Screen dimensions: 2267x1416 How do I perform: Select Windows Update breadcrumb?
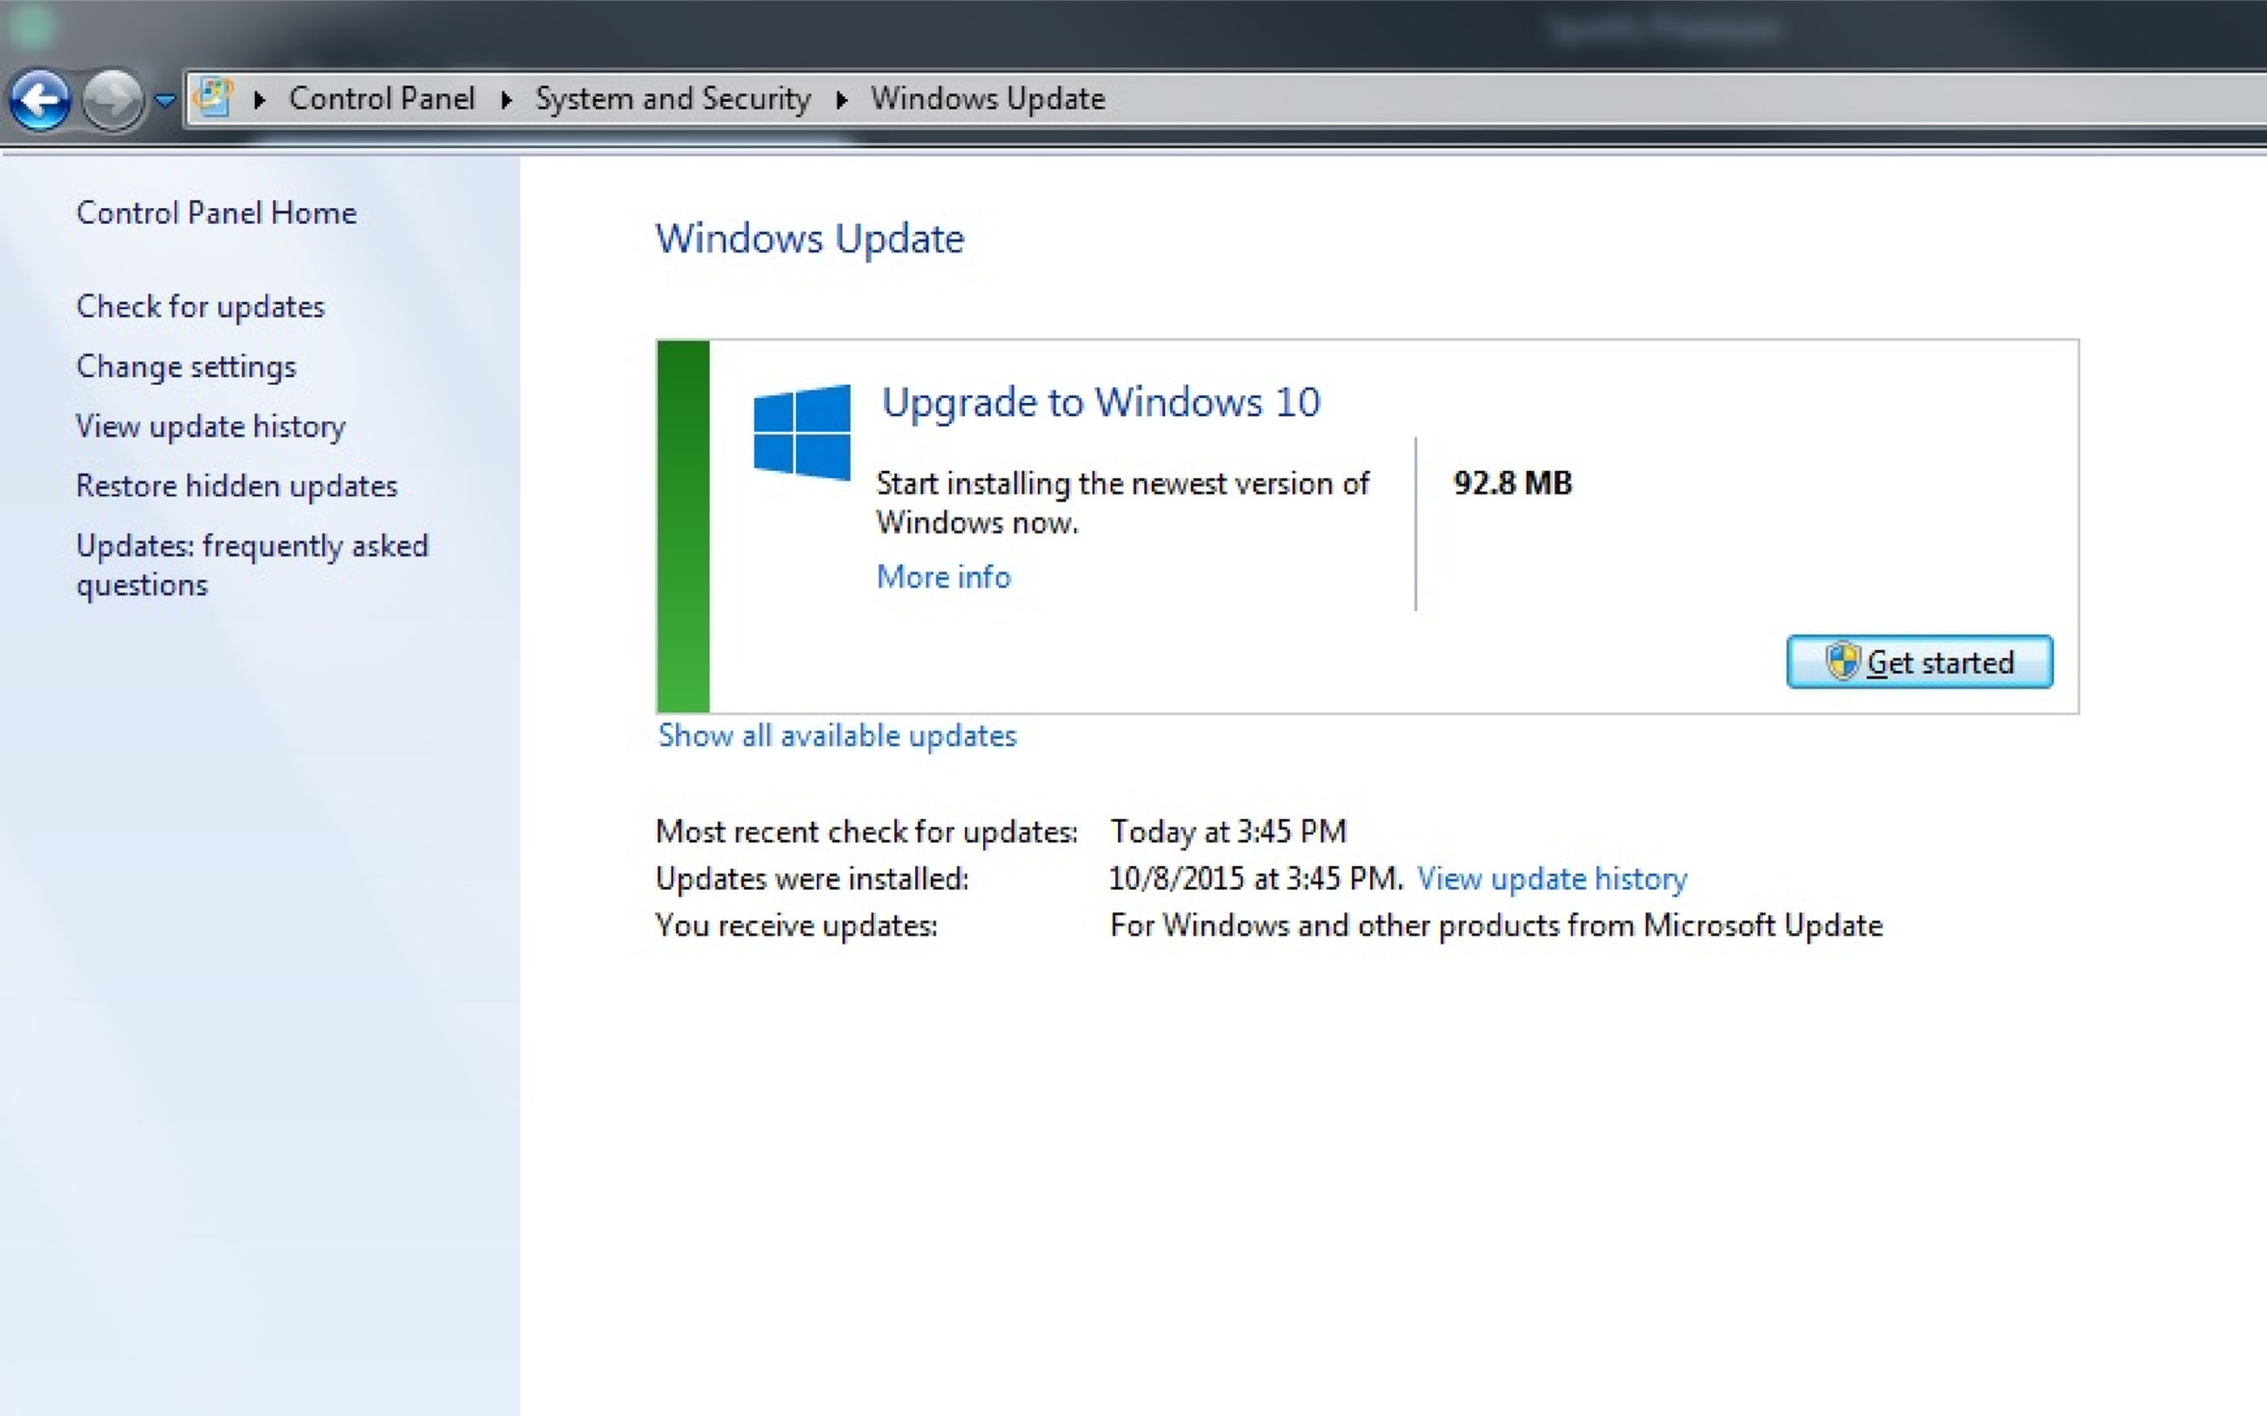(x=988, y=99)
